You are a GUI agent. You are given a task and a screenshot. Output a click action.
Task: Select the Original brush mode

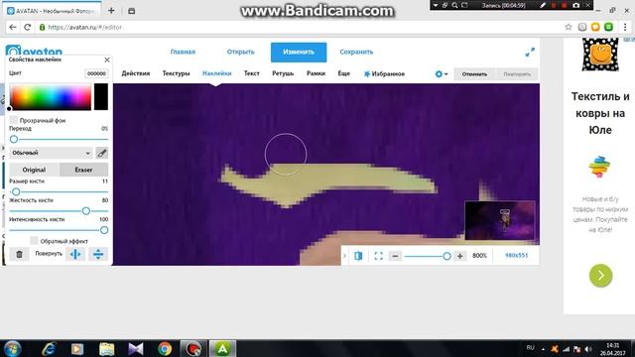[x=34, y=170]
